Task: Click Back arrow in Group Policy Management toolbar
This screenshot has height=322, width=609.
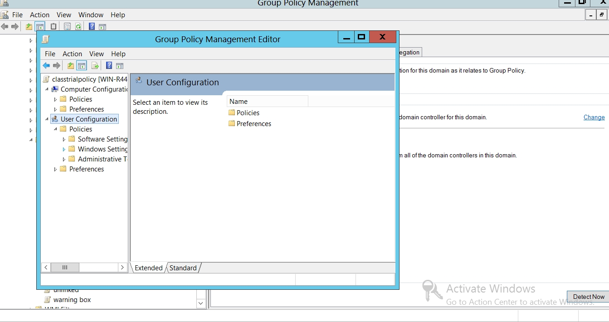Action: 5,27
